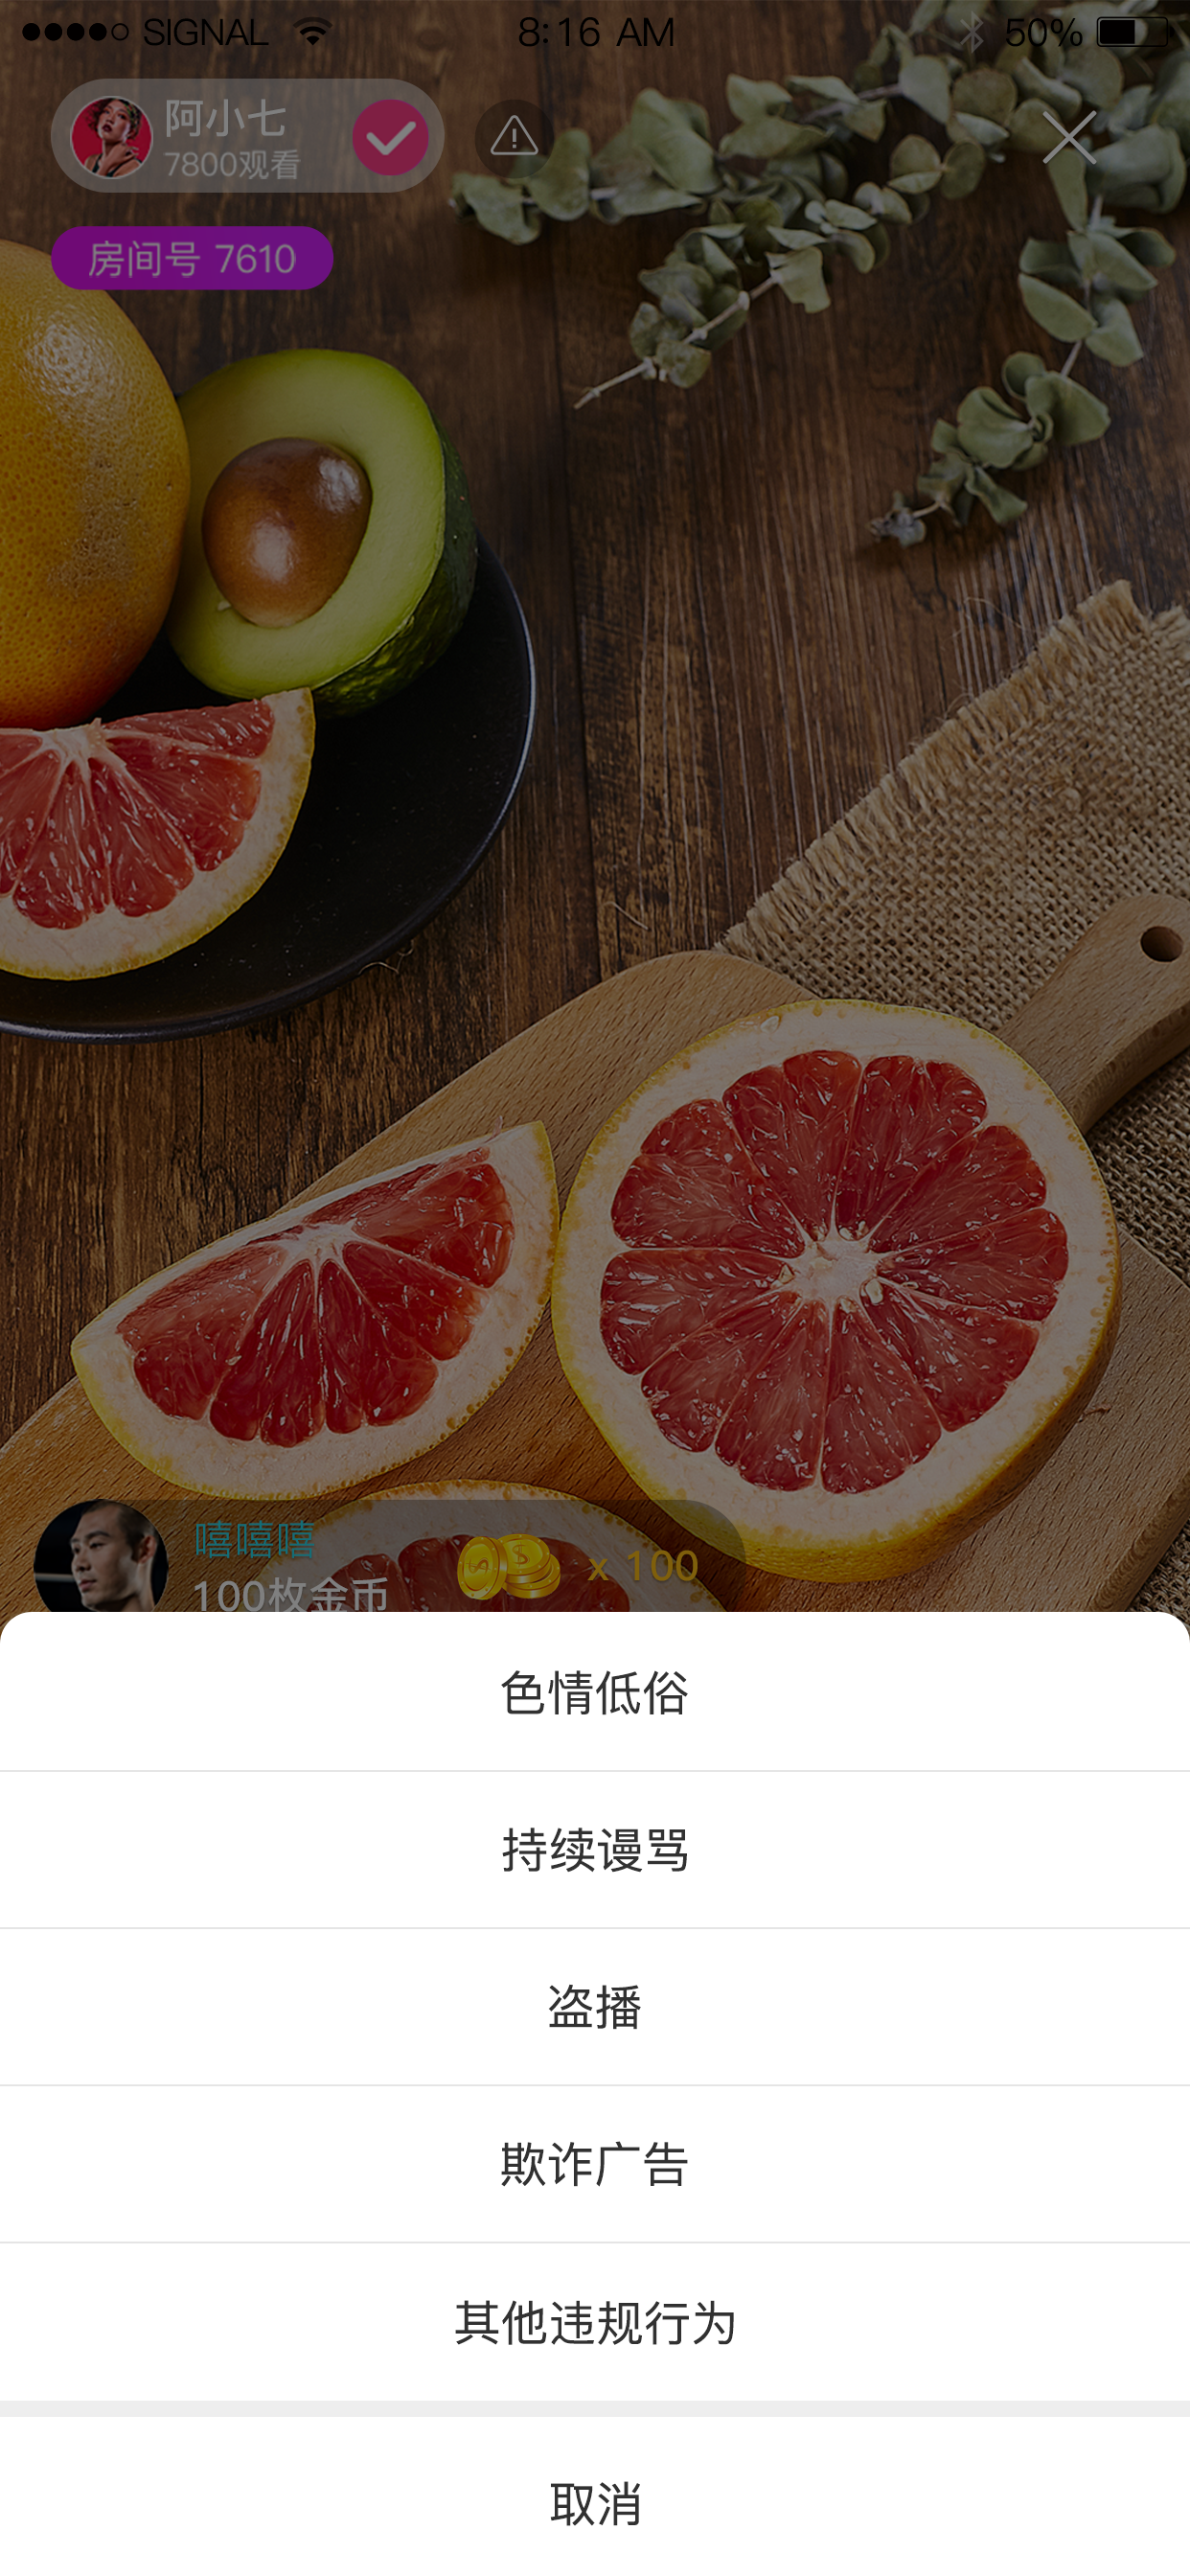This screenshot has height=2576, width=1190.
Task: Toggle follow checkmark for 阿小七
Action: tap(391, 137)
